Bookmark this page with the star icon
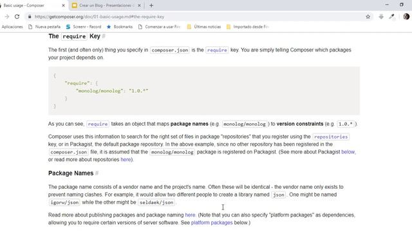The width and height of the screenshot is (412, 232). point(368,17)
